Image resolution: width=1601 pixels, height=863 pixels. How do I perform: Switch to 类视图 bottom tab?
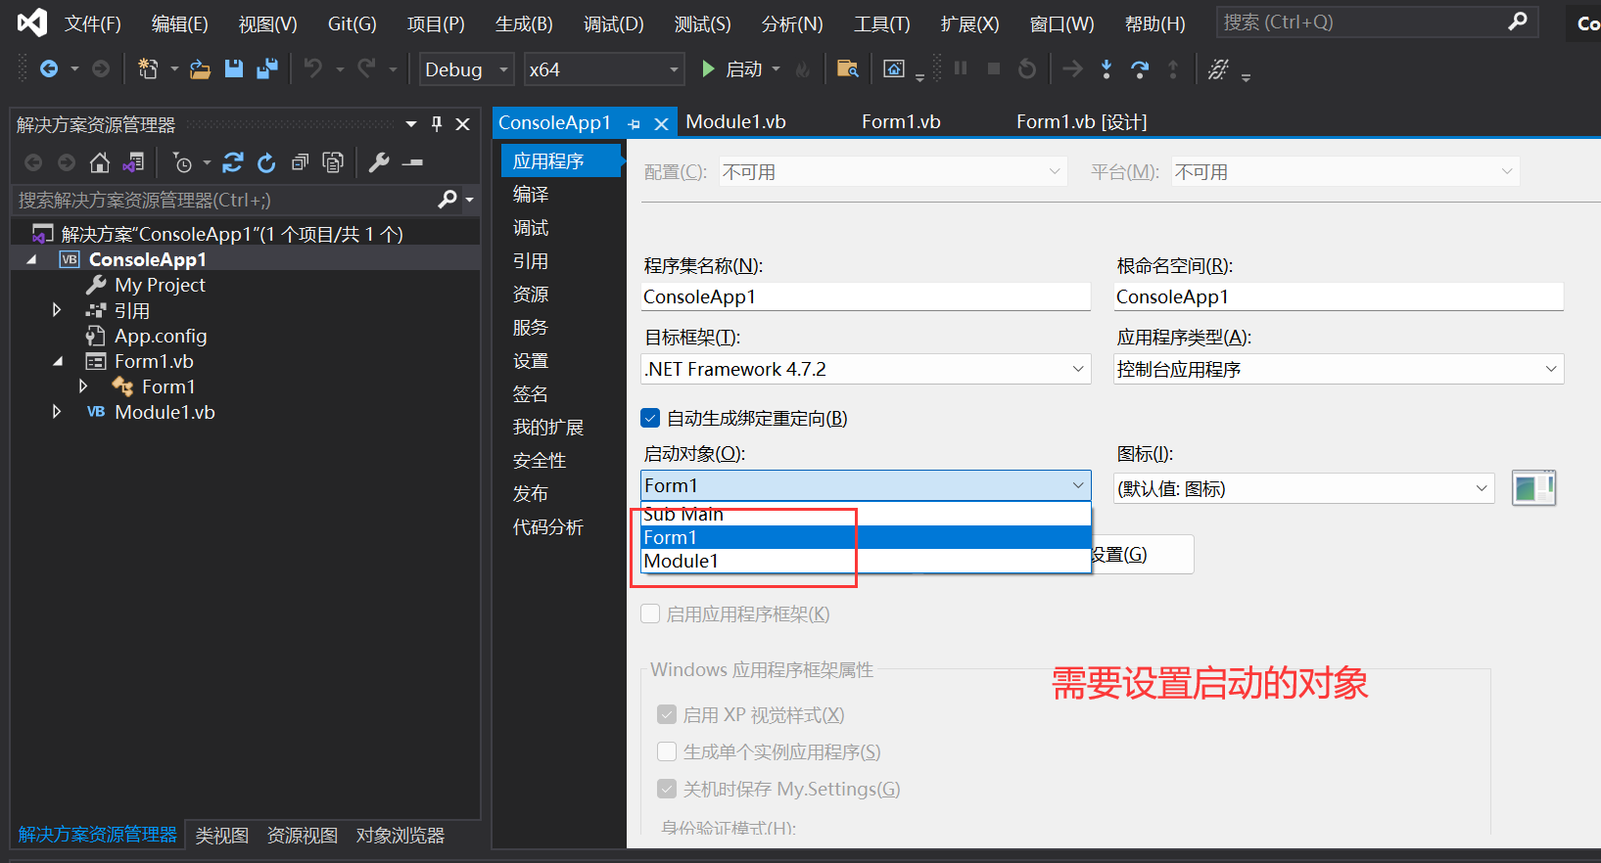point(222,835)
